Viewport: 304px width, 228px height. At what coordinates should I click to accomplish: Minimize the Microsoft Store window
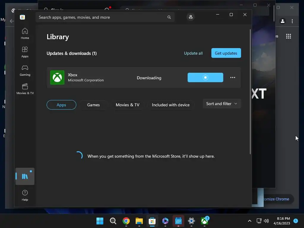218,15
